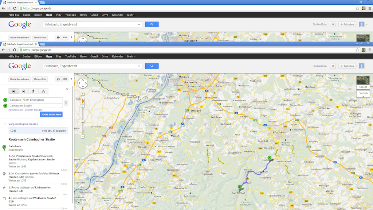The width and height of the screenshot is (373, 210).
Task: Select the L343 suggested route entry
Action: tap(38, 131)
